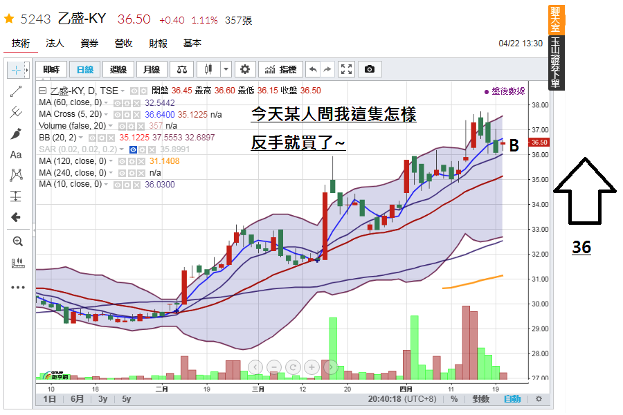623x415 pixels.
Task: Click the chart reset view control
Action: coord(293,367)
